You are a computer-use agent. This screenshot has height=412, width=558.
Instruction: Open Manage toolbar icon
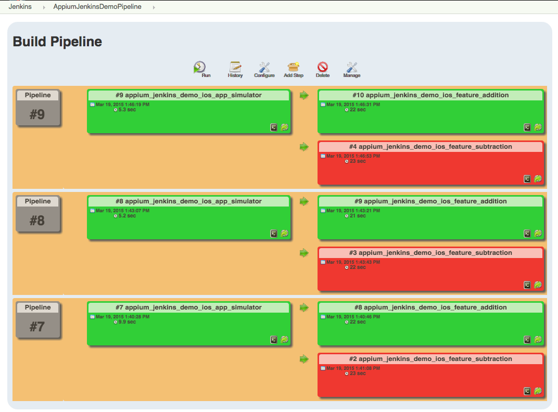tap(352, 69)
